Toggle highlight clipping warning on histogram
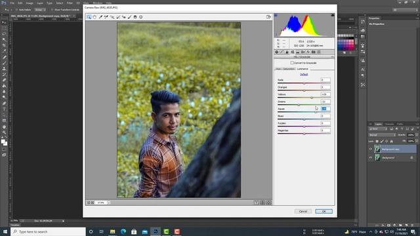This screenshot has width=420, height=236. (333, 15)
